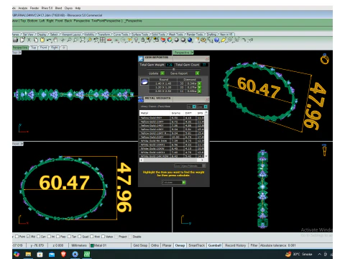Click the Four Viewports grid icon
Viewport: 345px width, 259px height.
click(103, 40)
